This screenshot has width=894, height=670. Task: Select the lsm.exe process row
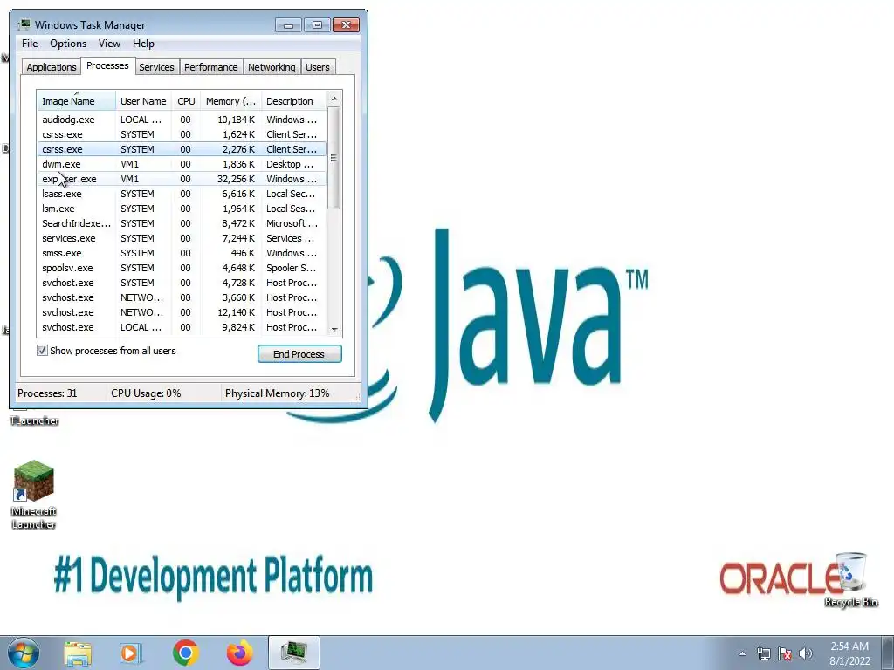click(x=182, y=209)
